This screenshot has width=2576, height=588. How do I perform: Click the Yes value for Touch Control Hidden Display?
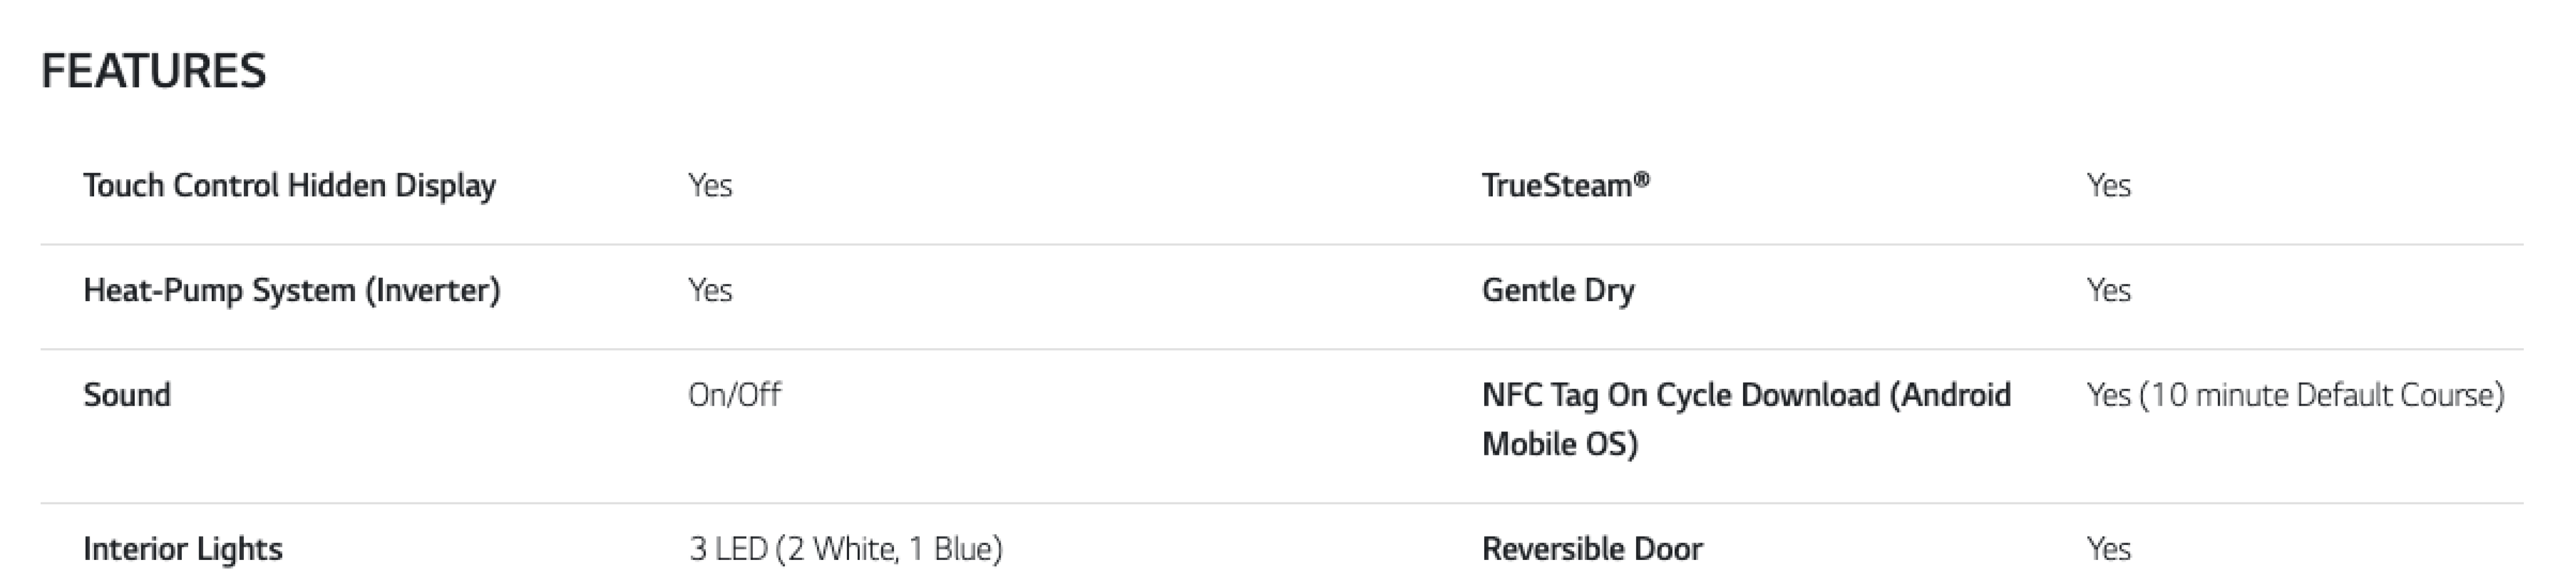pyautogui.click(x=710, y=186)
